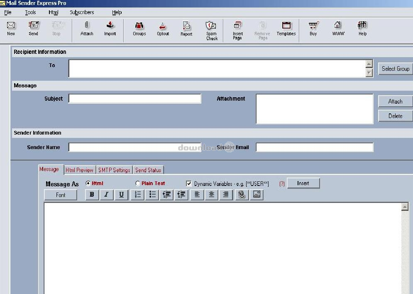Image resolution: width=413 pixels, height=294 pixels.
Task: Toggle the Dynamic Variables checkbox
Action: 188,184
